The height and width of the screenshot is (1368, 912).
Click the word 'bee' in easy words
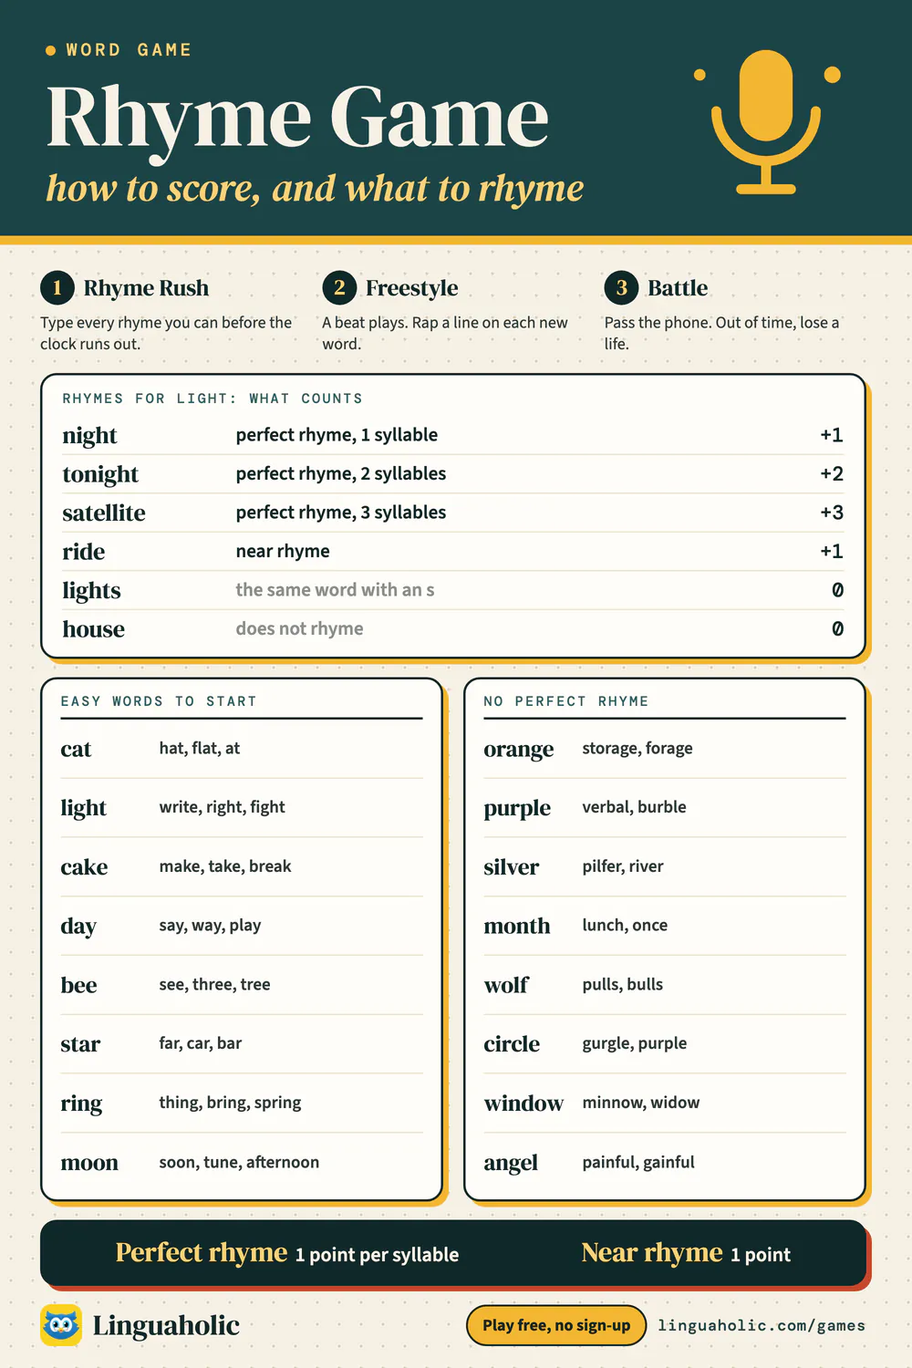tap(78, 986)
